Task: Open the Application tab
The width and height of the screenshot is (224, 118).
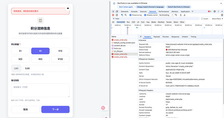Action: [185, 11]
